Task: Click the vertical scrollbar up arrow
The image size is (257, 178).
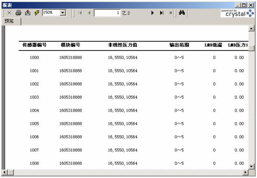Action: pyautogui.click(x=251, y=29)
